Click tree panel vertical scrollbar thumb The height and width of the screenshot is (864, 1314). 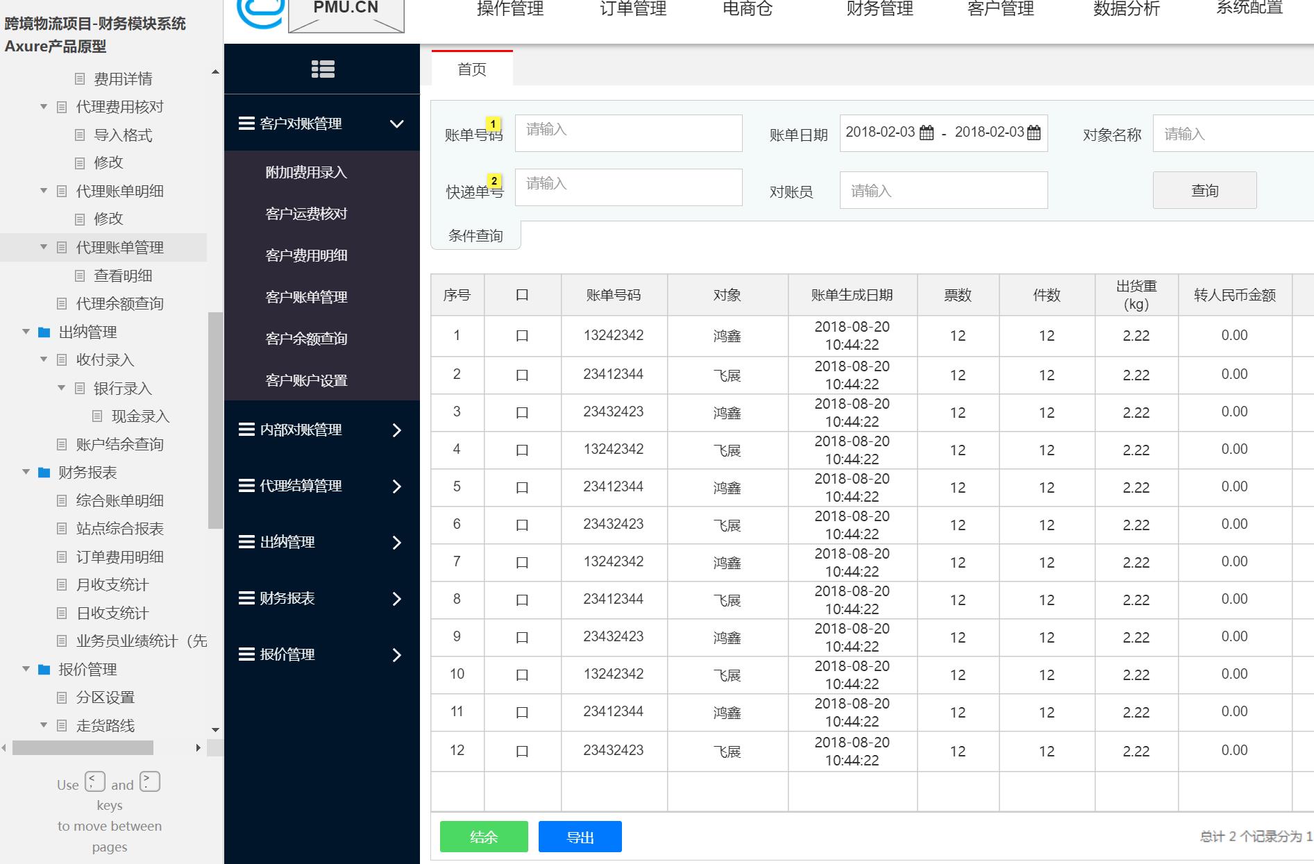tap(215, 420)
